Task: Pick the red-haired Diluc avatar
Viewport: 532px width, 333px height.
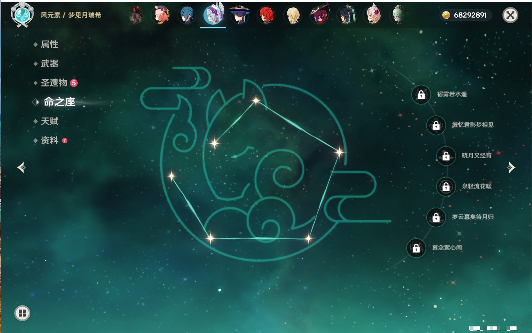Action: [266, 15]
